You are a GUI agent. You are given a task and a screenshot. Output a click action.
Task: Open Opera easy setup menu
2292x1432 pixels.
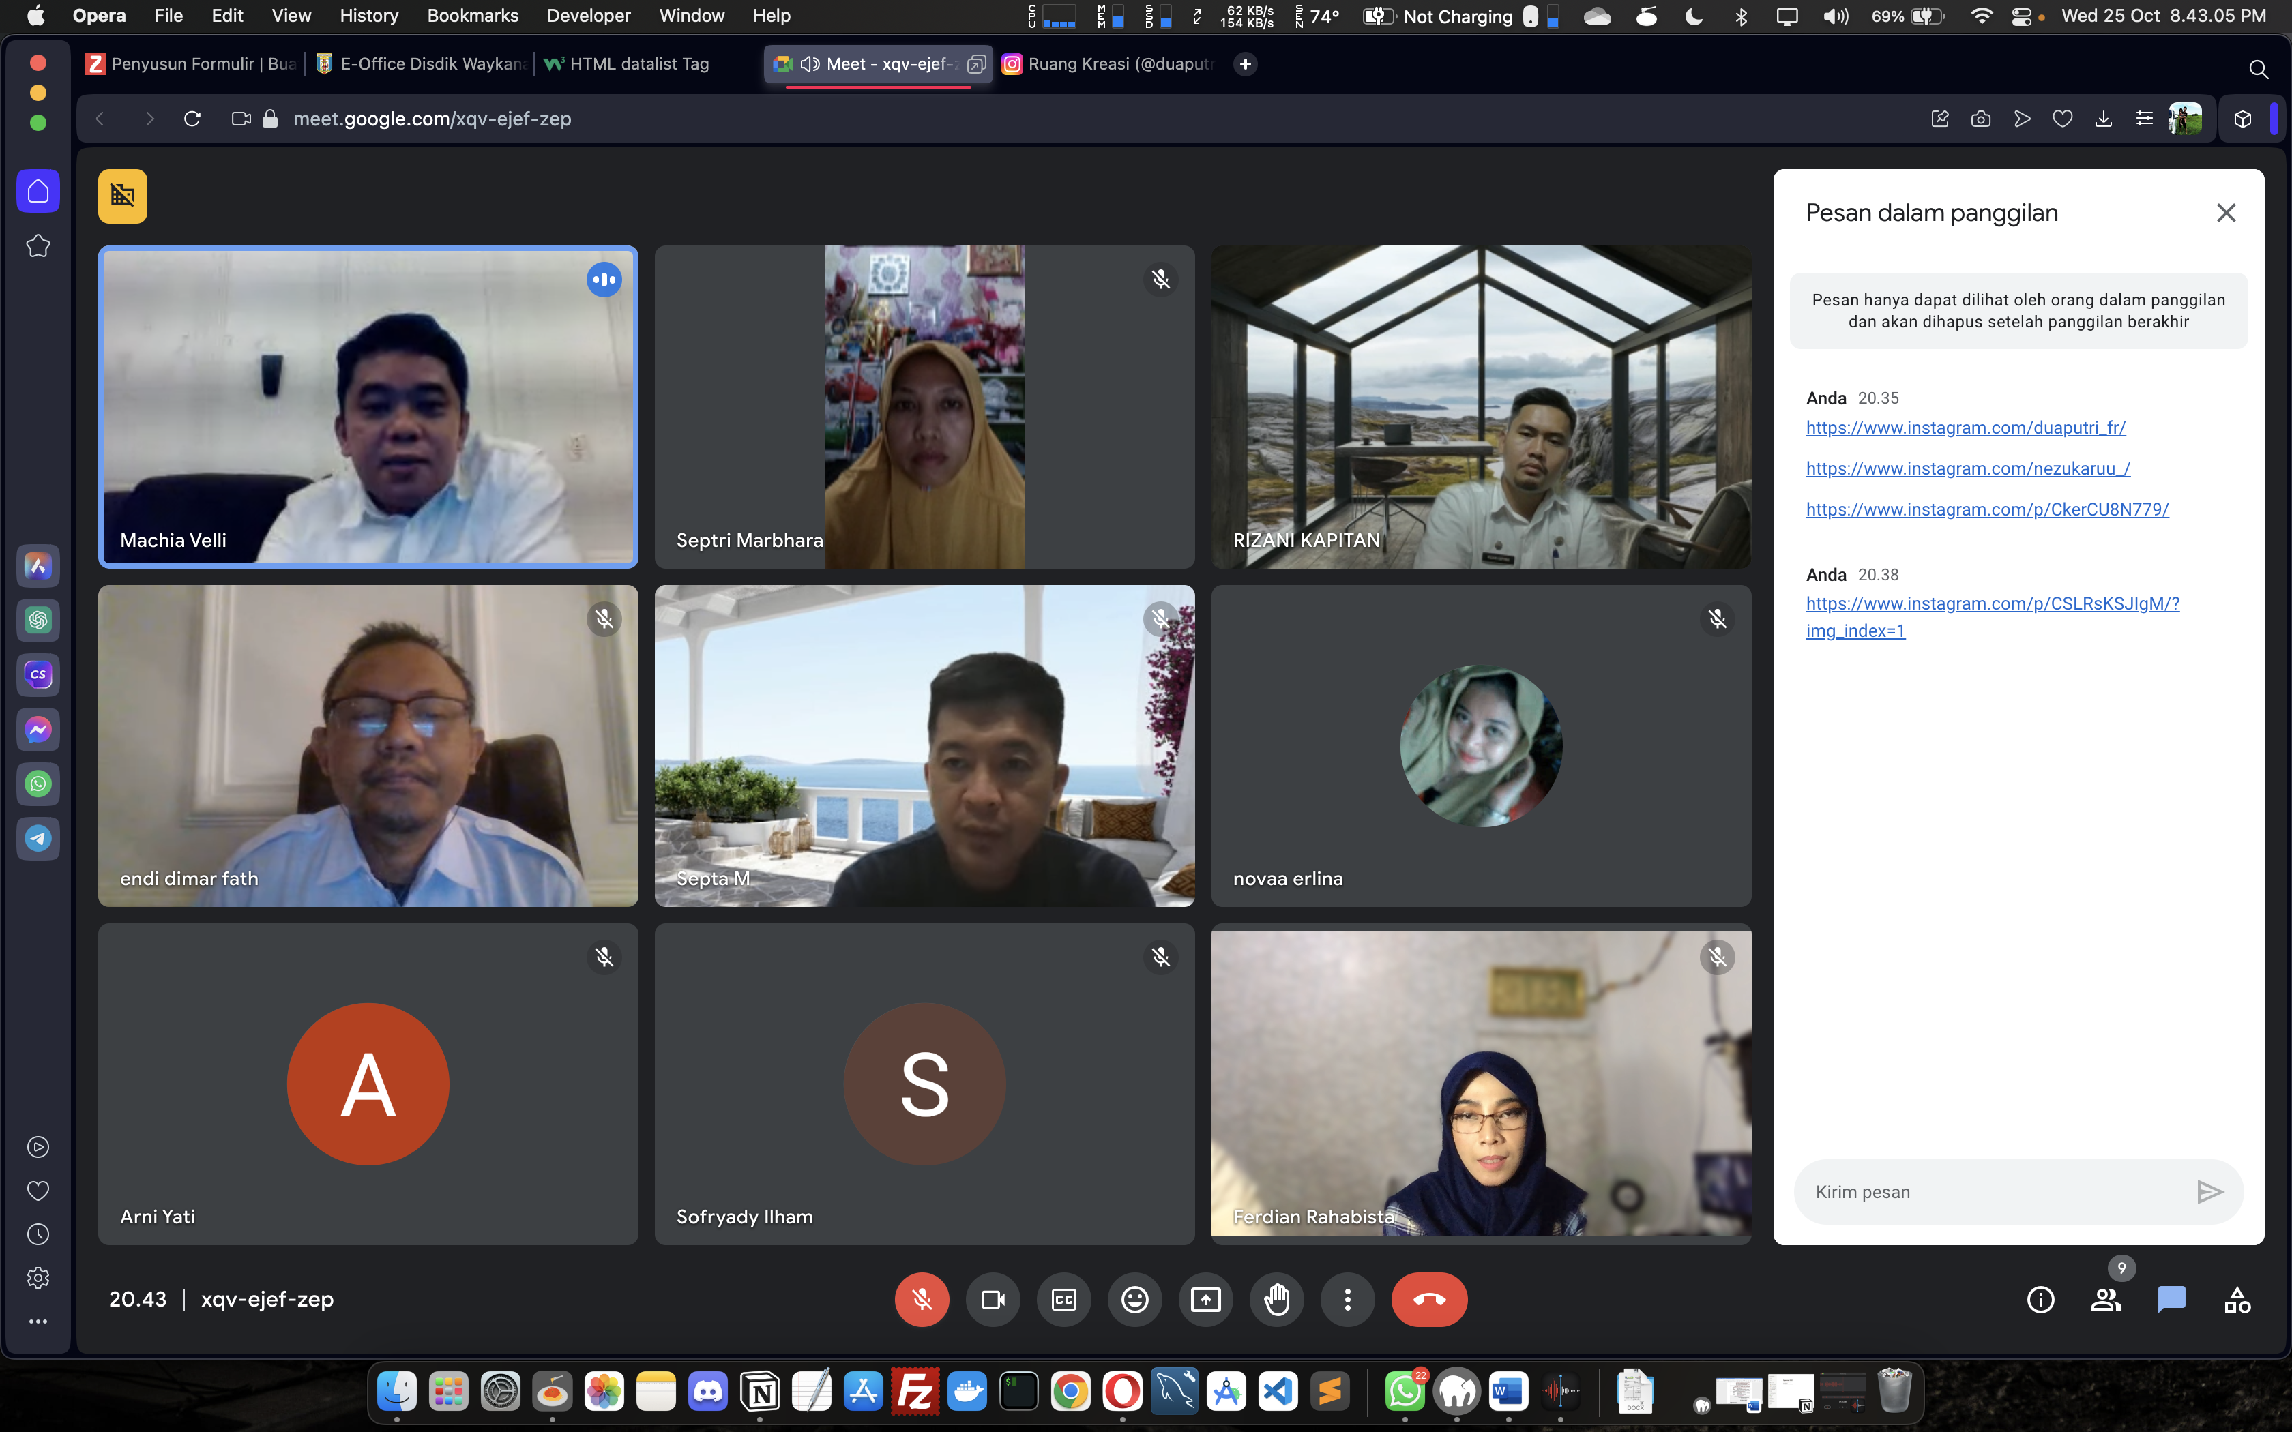[2144, 119]
